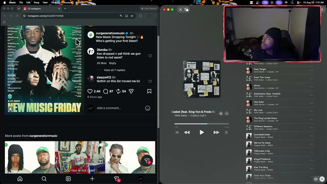Create a new post with the plus icon

92,179
